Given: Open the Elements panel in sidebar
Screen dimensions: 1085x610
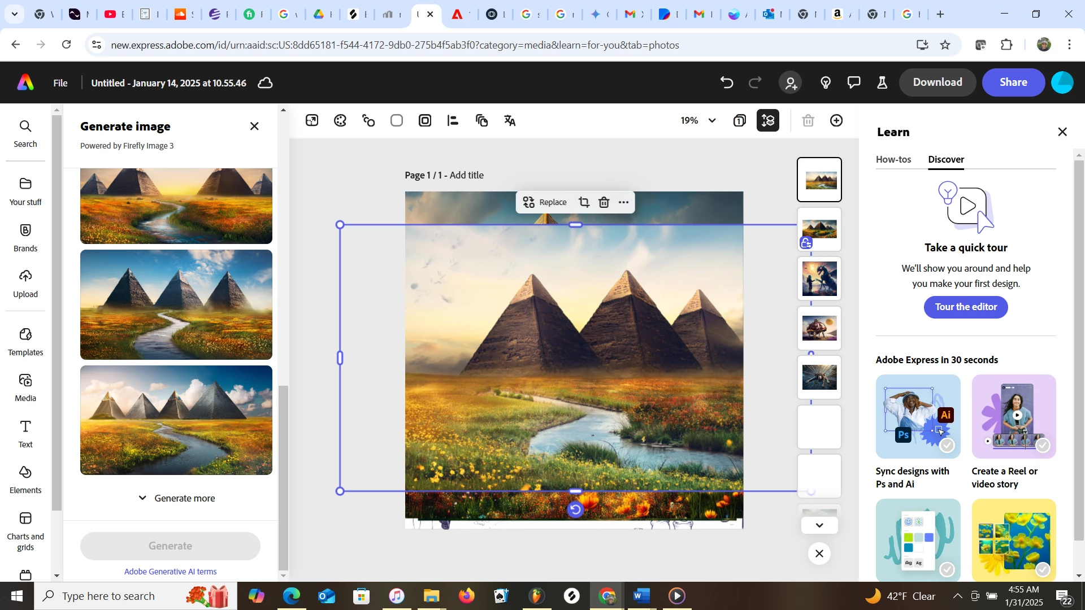Looking at the screenshot, I should point(25,480).
